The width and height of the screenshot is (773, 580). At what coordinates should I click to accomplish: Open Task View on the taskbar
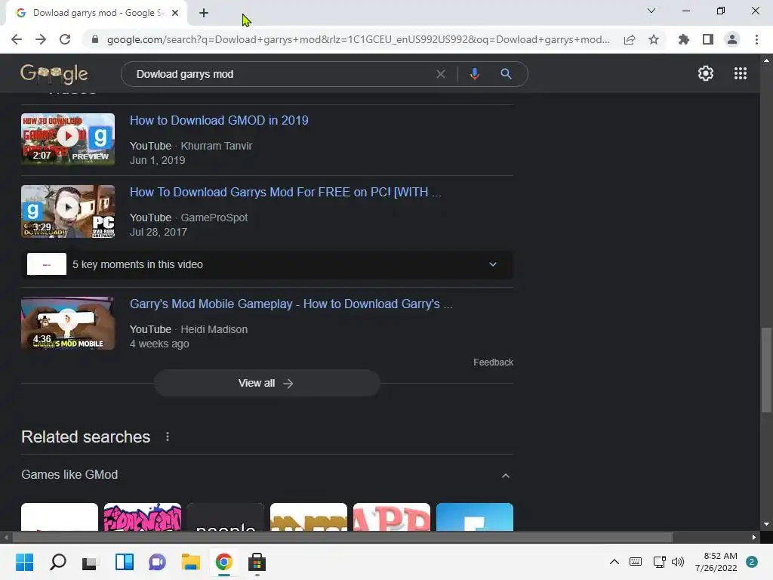91,562
